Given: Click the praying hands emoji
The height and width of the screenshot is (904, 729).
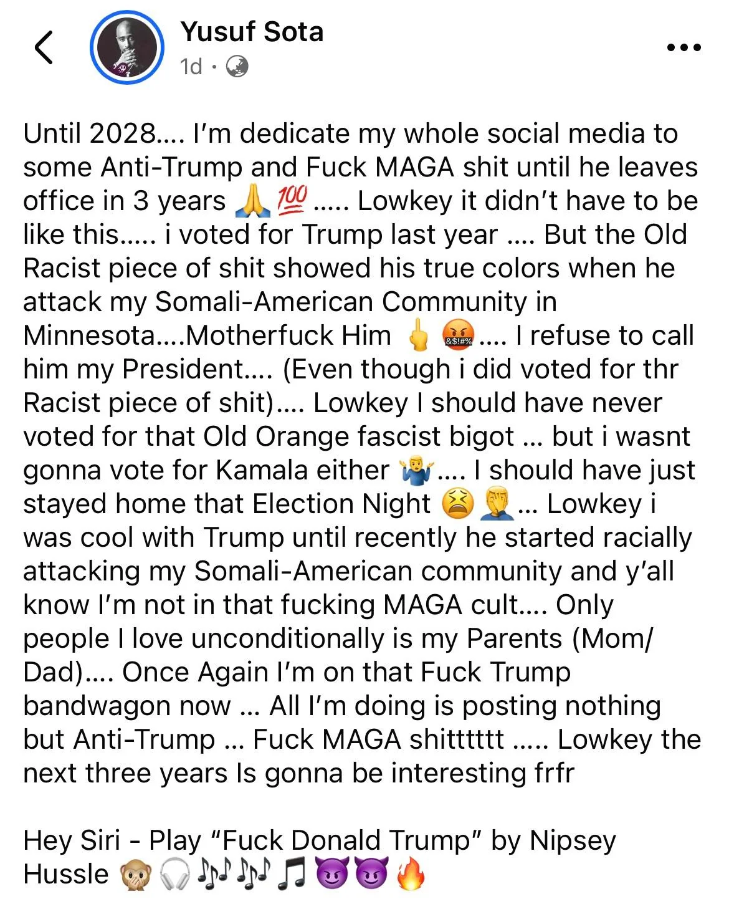Looking at the screenshot, I should [251, 201].
